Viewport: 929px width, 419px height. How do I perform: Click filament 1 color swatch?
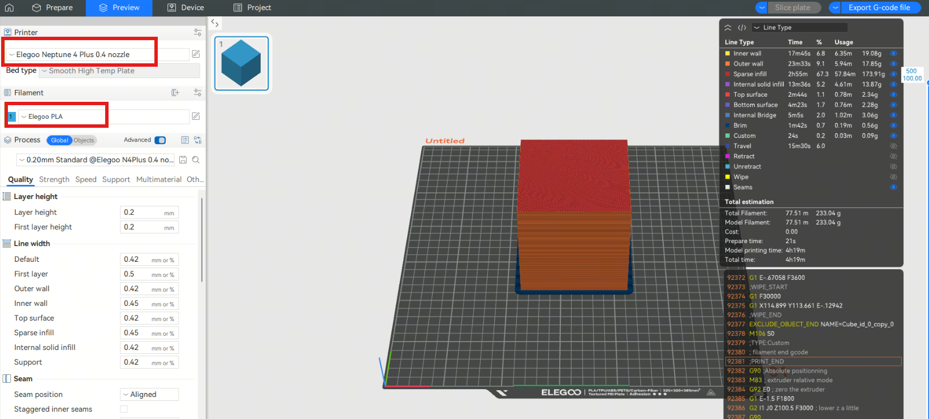[x=11, y=116]
